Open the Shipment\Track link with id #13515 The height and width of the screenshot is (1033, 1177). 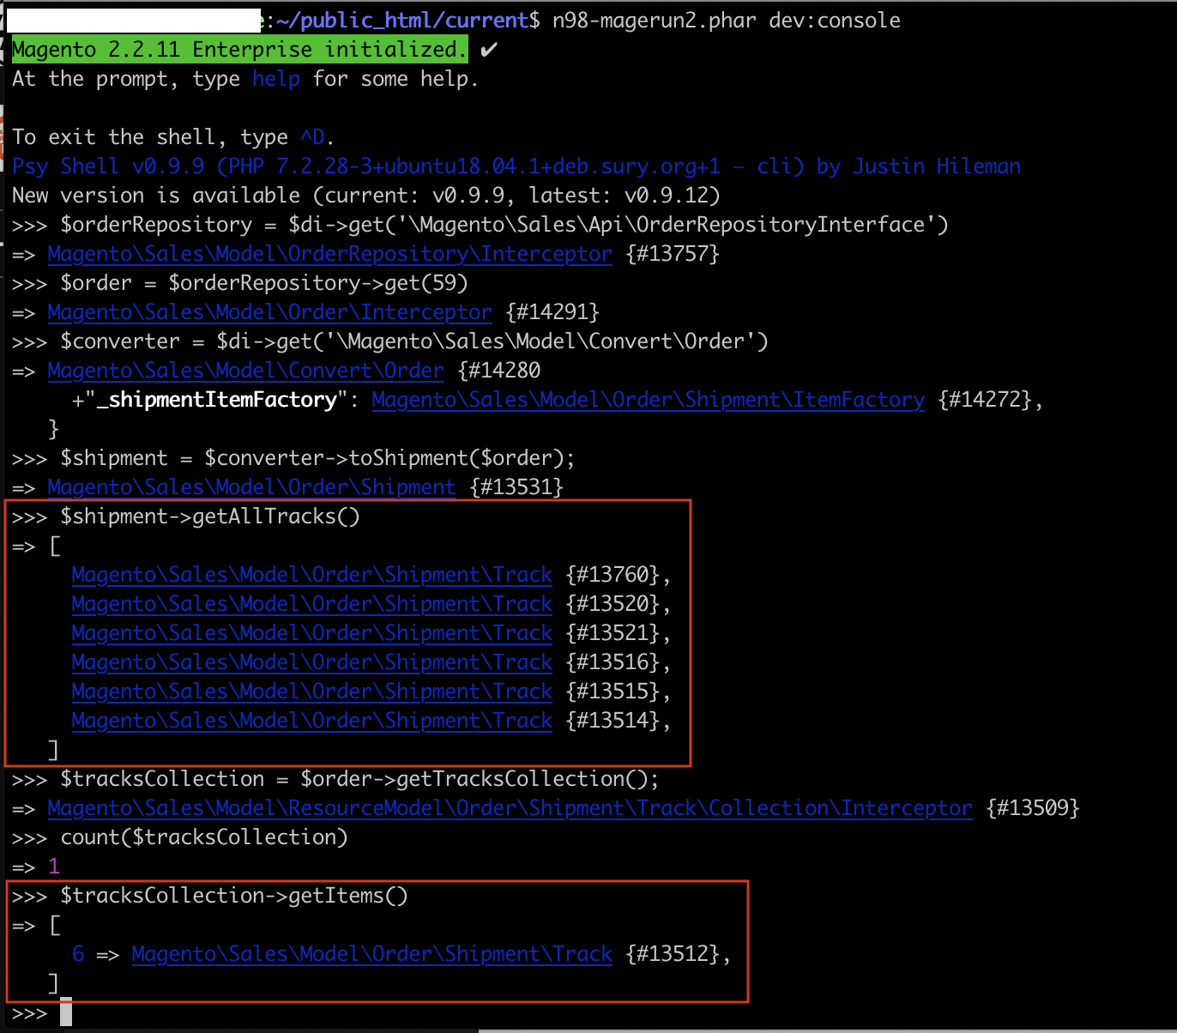pyautogui.click(x=312, y=692)
